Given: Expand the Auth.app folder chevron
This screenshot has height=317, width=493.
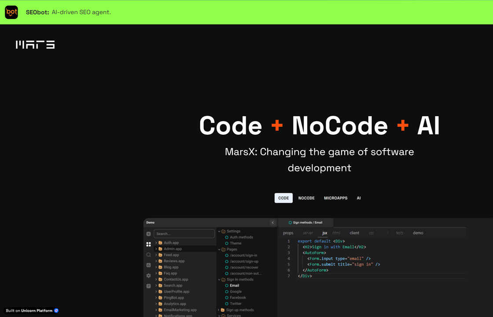Looking at the screenshot, I should (156, 243).
